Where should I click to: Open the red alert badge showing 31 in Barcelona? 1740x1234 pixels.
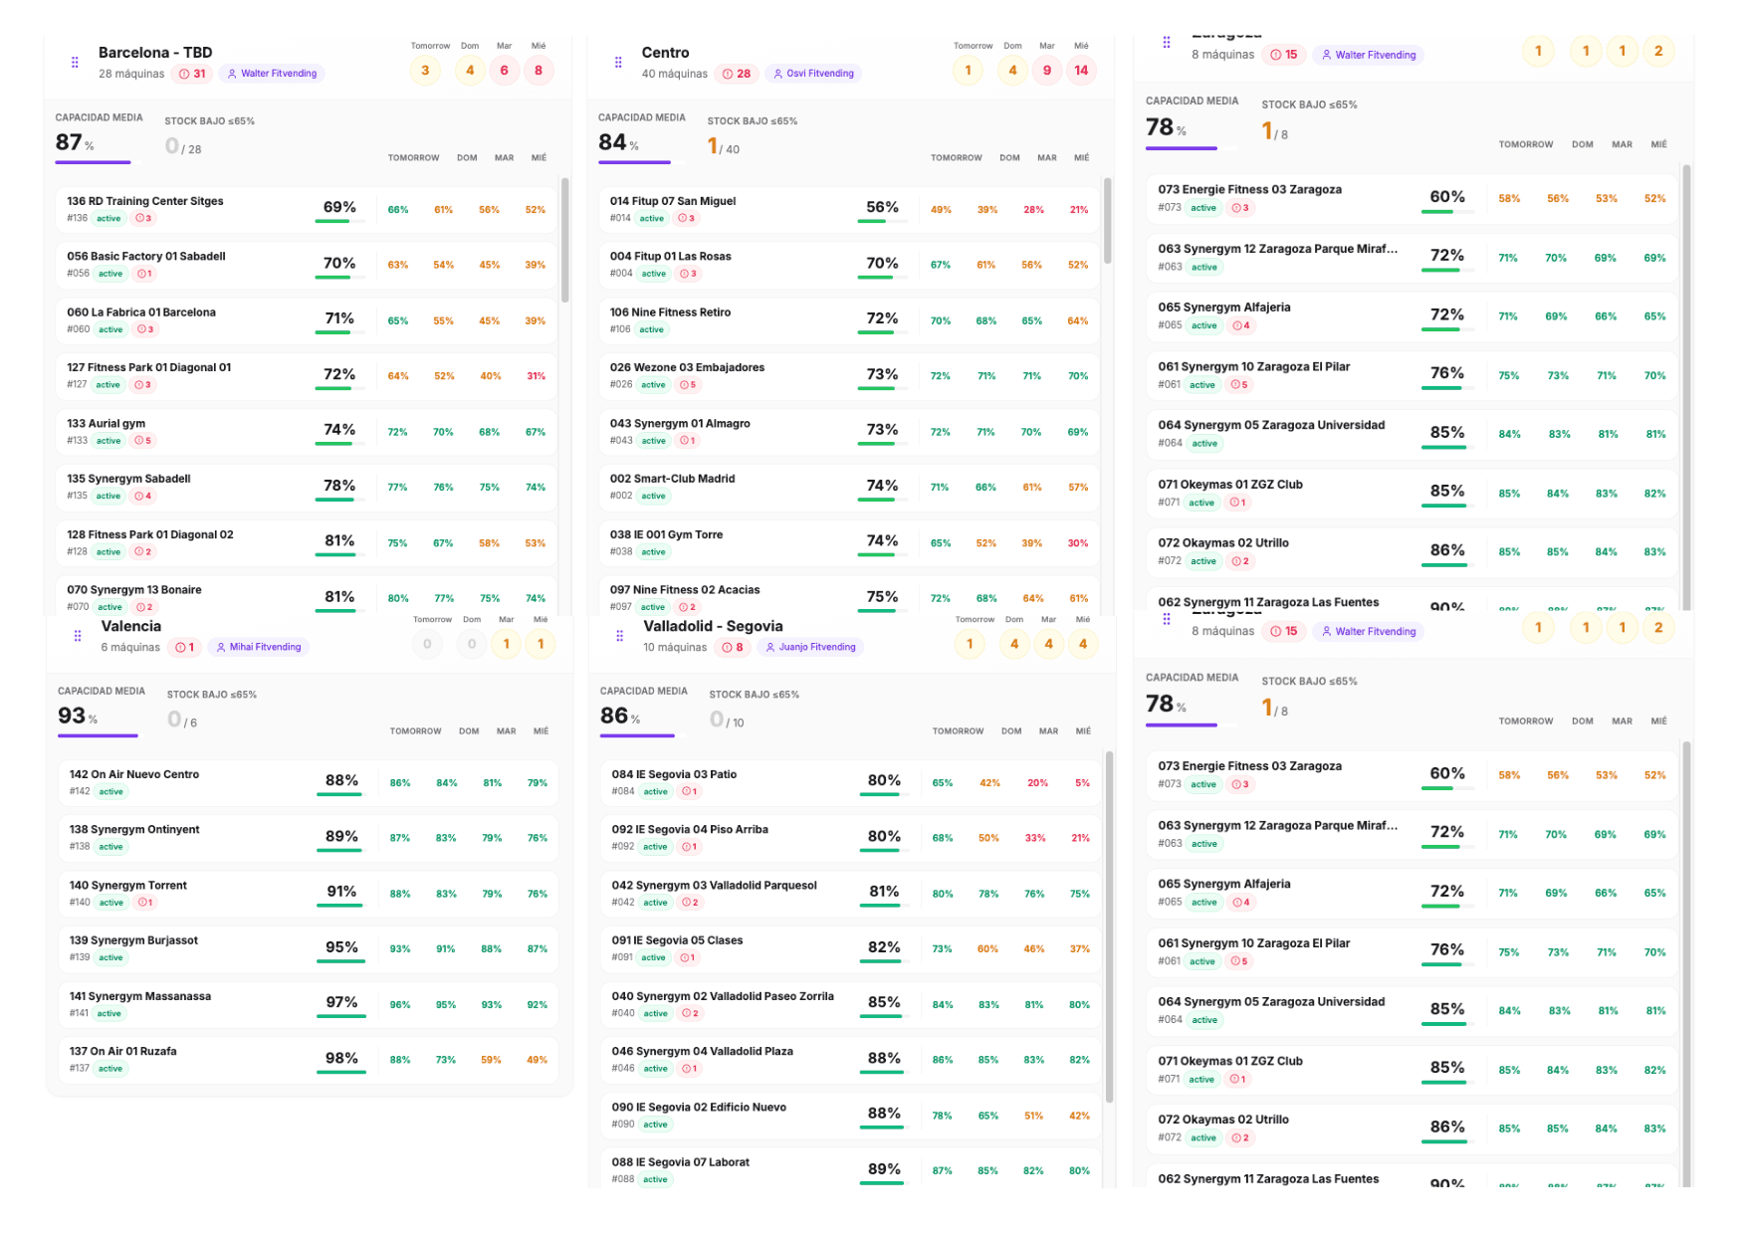(x=193, y=74)
